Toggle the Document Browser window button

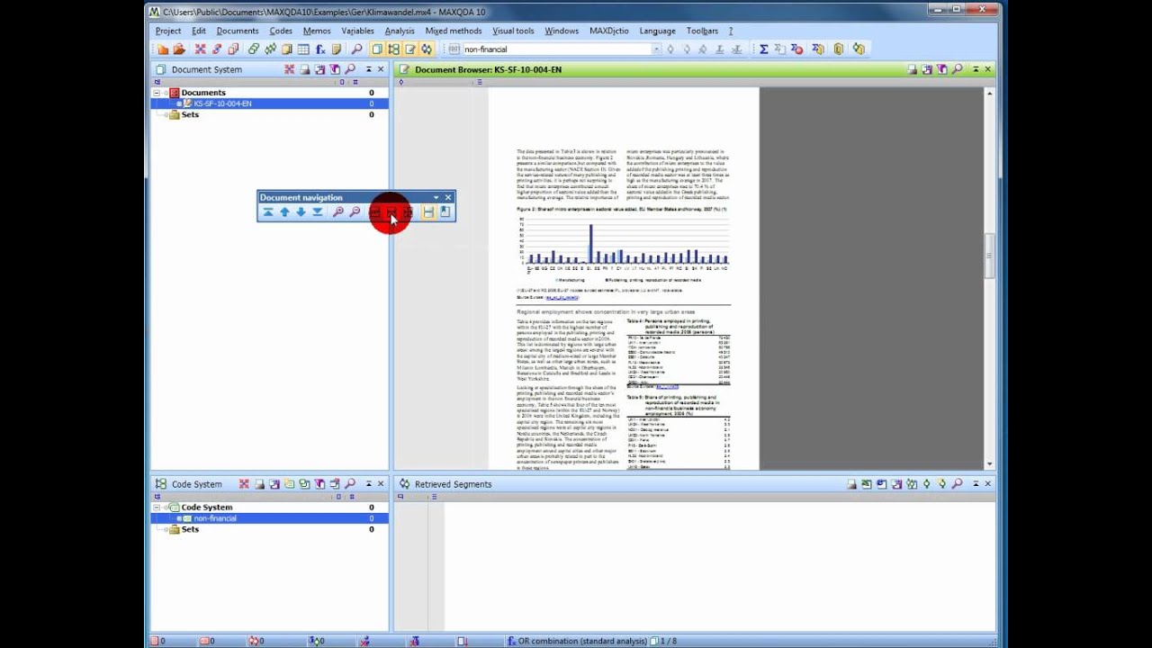point(410,49)
